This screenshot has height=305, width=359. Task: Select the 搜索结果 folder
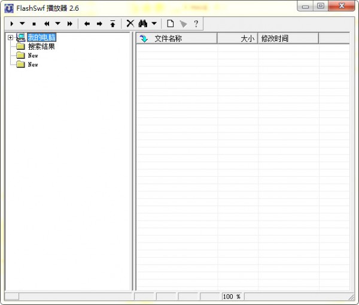point(41,47)
